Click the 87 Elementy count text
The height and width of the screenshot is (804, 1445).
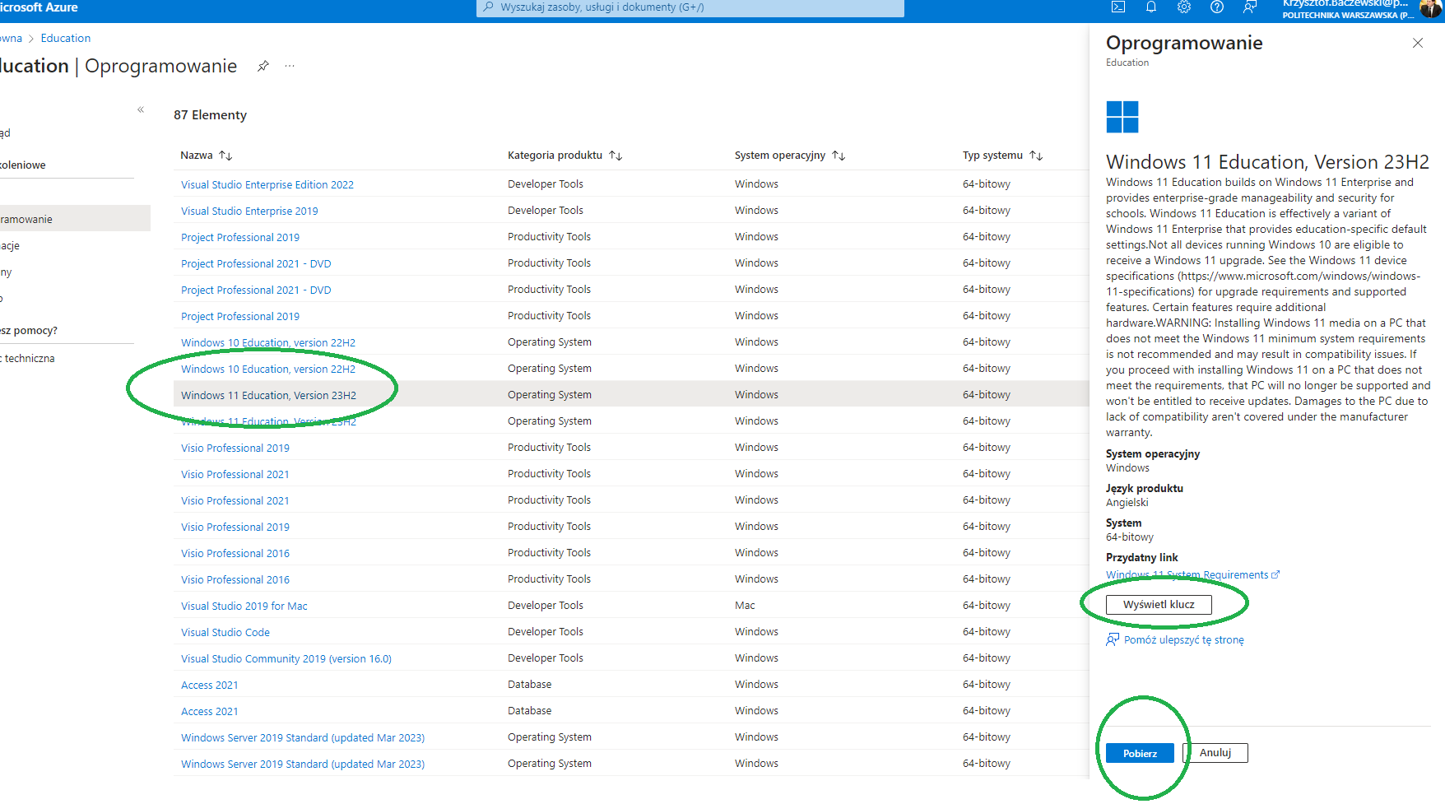coord(210,115)
